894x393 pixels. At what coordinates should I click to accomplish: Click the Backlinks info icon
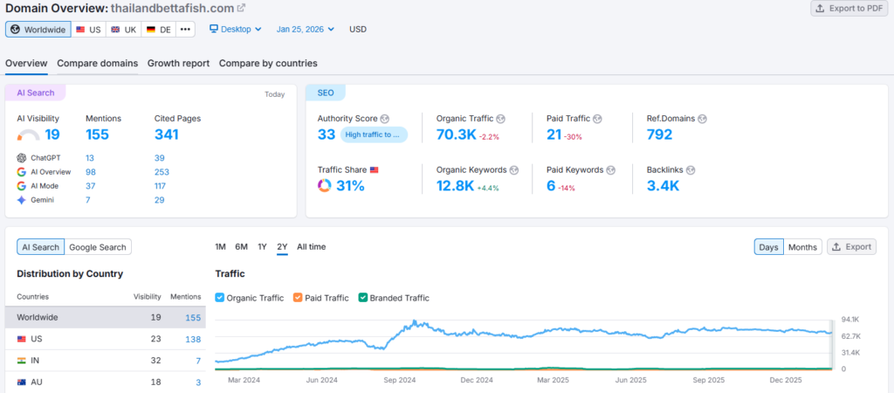click(693, 170)
